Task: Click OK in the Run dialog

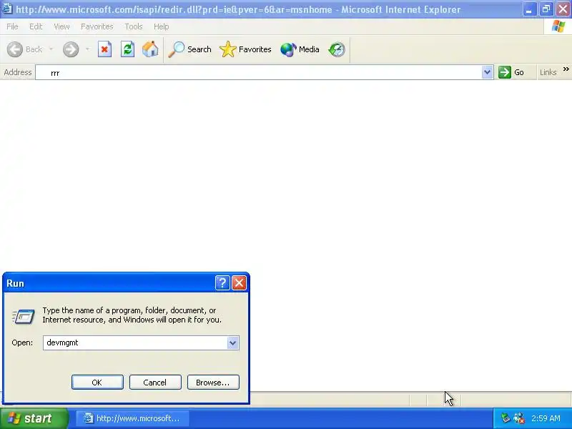Action: 97,383
